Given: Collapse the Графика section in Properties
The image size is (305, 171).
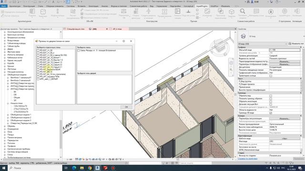Looking at the screenshot, I should (301, 47).
